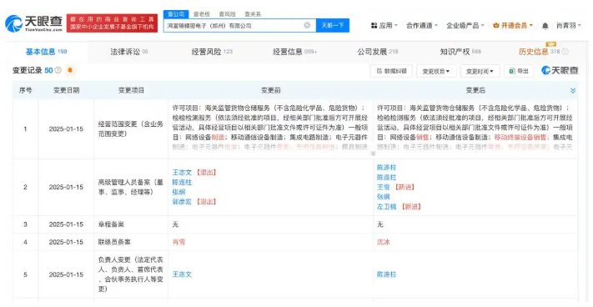Select the 经营风险 tab
Image resolution: width=593 pixels, height=307 pixels.
tap(212, 52)
